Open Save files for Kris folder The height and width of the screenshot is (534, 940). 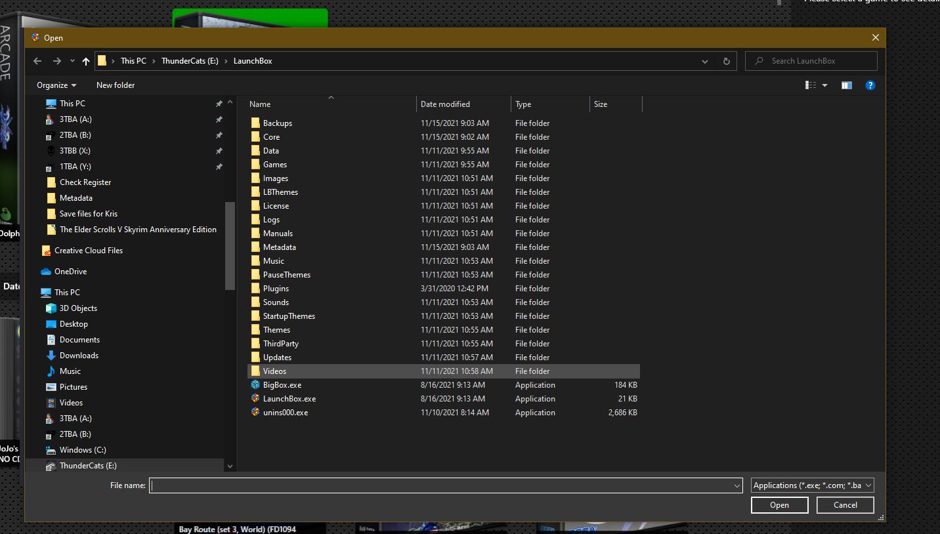coord(89,214)
